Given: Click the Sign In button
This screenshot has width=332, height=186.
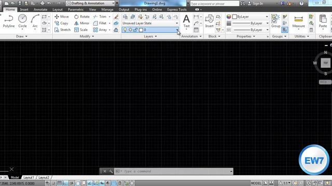Looking at the screenshot, I should [x=255, y=4].
